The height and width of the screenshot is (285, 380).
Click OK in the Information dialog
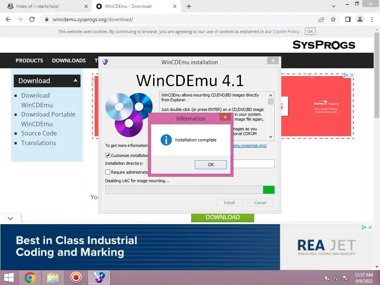point(211,164)
